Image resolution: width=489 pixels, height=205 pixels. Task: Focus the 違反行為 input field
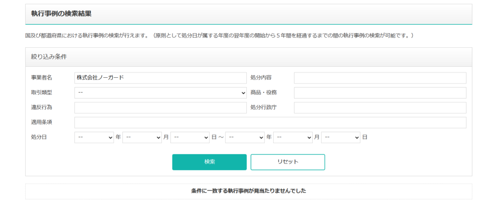coord(160,108)
